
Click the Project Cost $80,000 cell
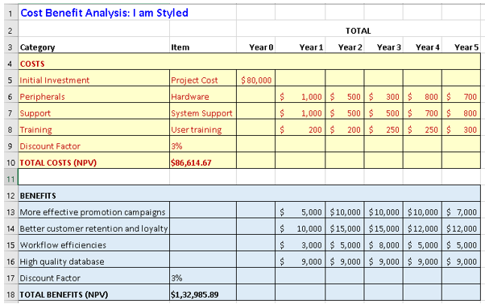(256, 80)
